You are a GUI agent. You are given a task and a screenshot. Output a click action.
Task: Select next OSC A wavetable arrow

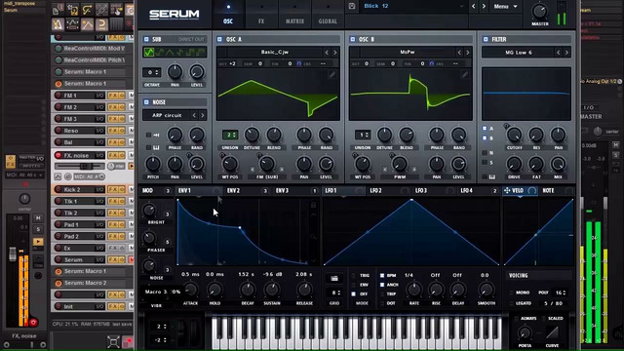(x=335, y=53)
